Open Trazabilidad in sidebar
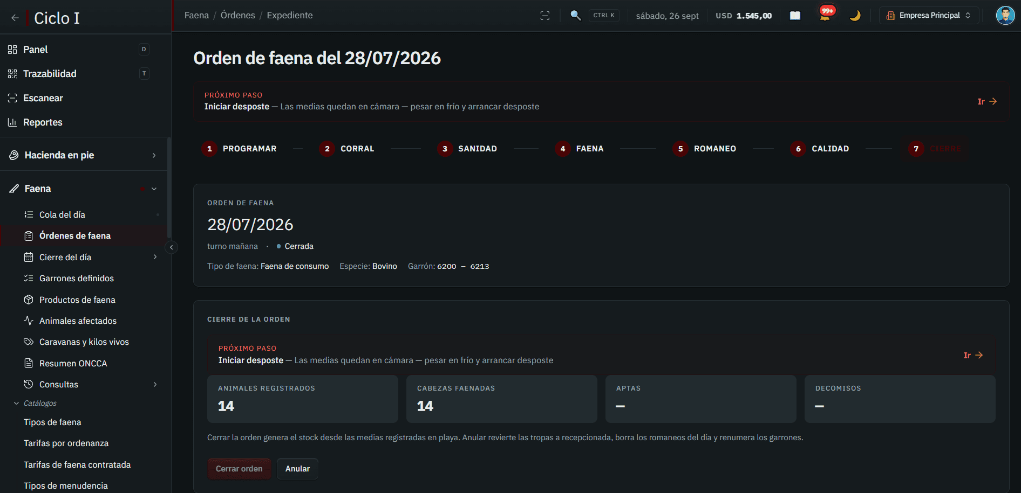 point(79,74)
